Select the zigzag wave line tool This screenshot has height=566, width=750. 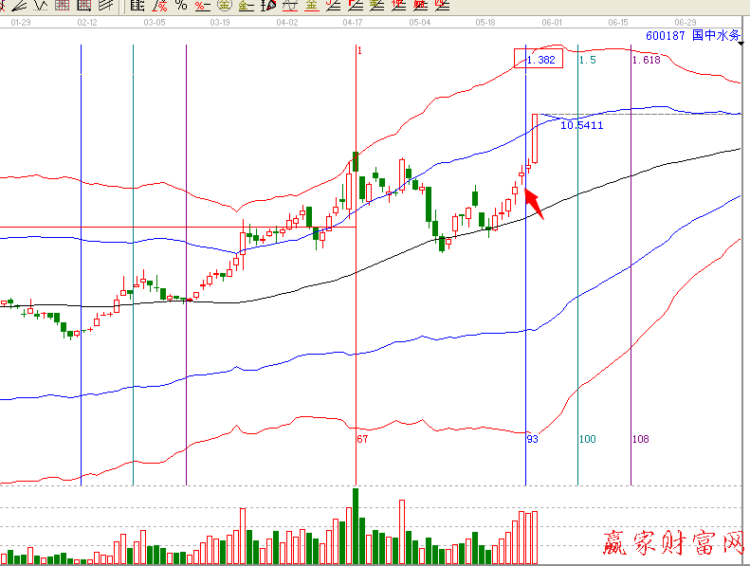pyautogui.click(x=39, y=5)
